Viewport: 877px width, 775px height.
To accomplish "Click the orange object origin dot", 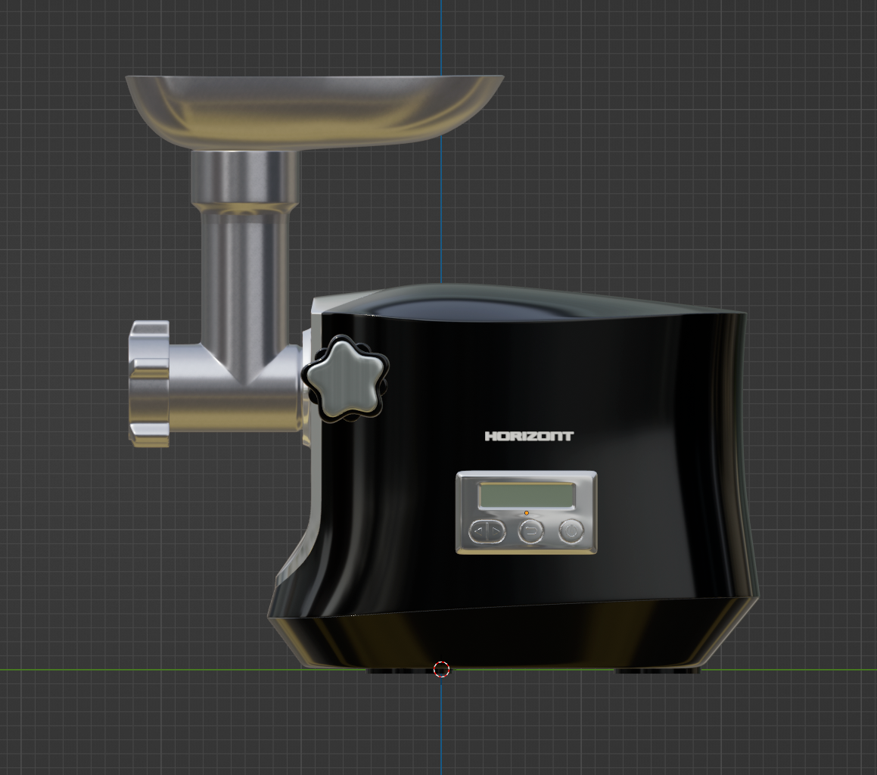I will point(527,513).
